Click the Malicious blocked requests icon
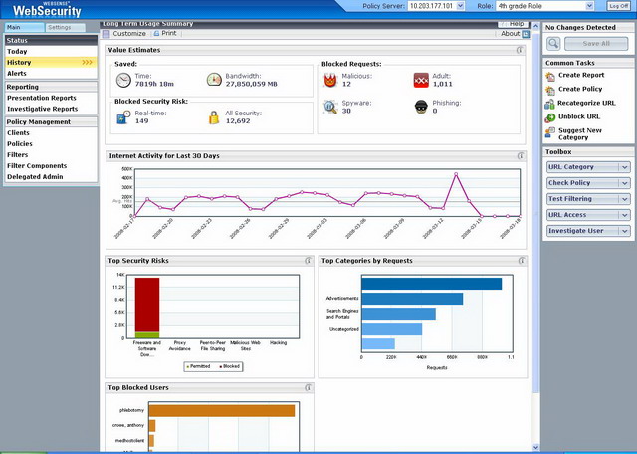The width and height of the screenshot is (637, 454). point(330,80)
